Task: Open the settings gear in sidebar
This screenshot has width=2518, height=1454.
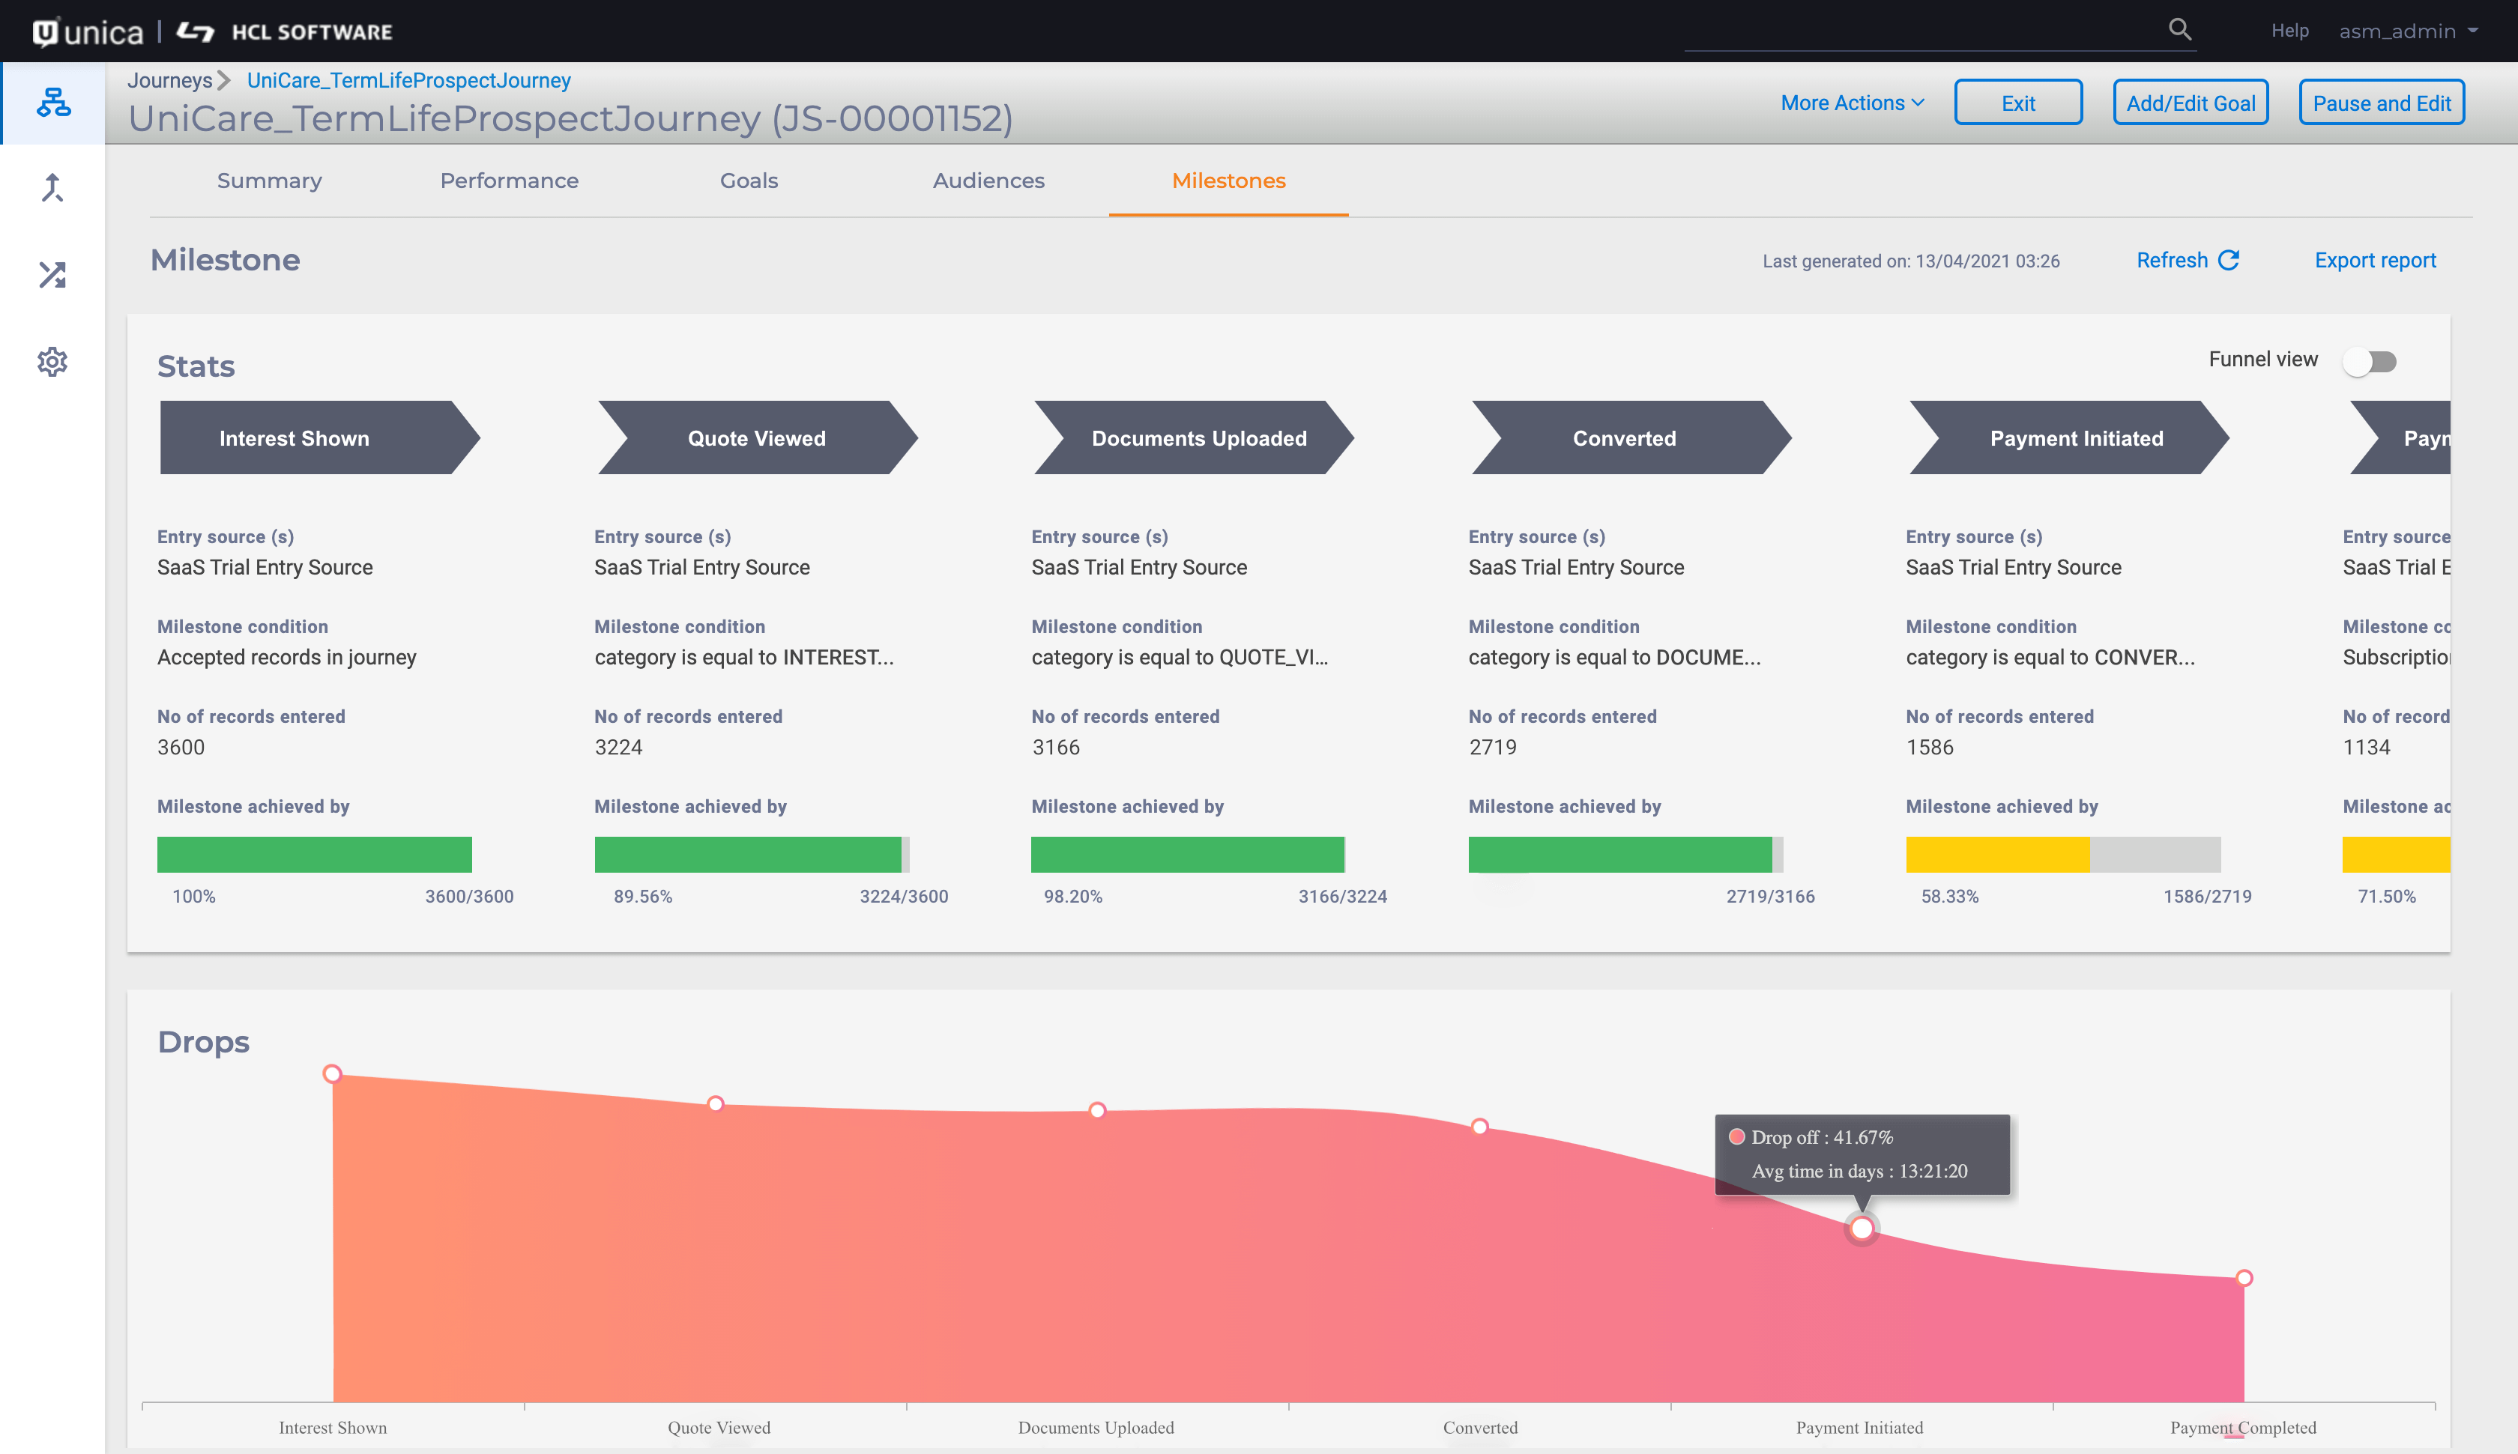Action: point(53,362)
